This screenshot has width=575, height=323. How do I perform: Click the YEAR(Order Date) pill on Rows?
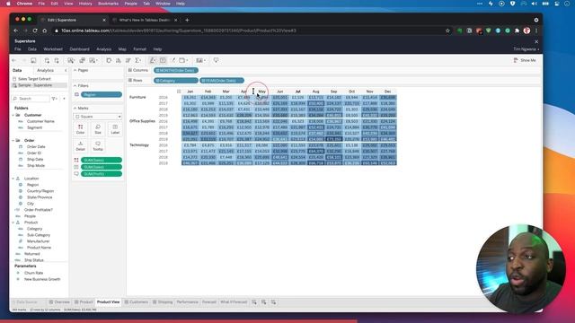coord(222,81)
